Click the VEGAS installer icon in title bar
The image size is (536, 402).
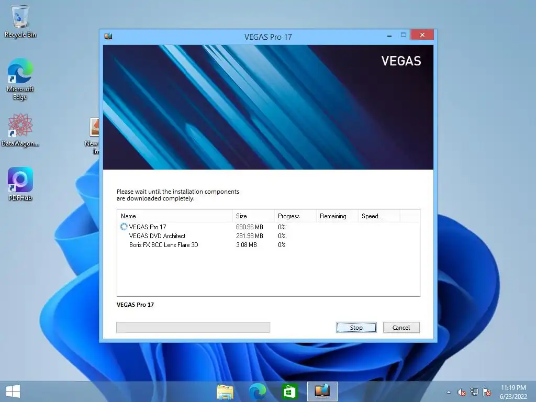tap(108, 36)
